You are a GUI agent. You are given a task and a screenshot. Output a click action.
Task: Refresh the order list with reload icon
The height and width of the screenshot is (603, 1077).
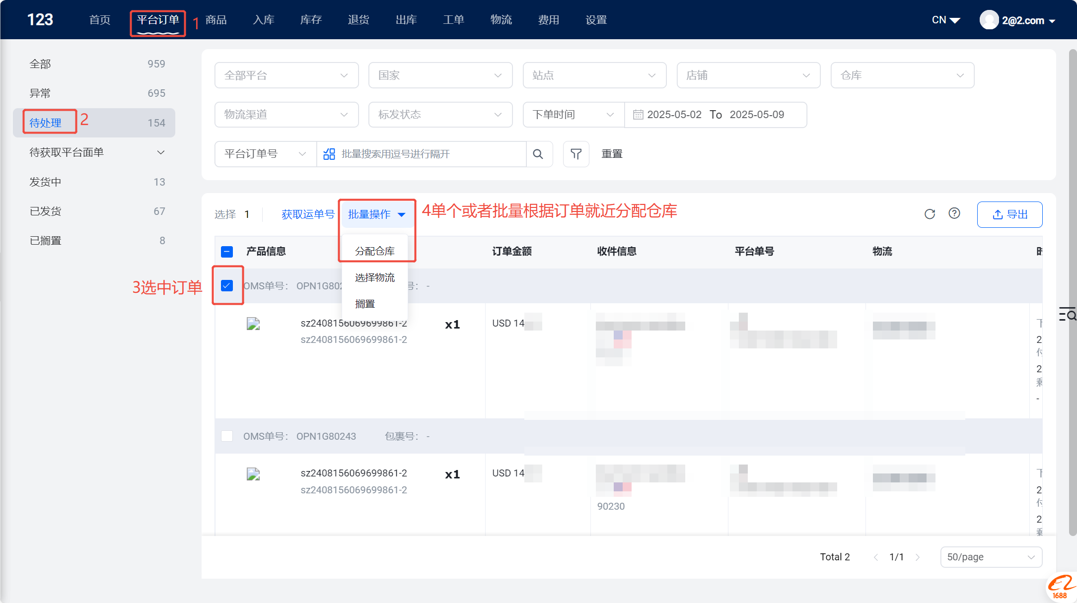[930, 214]
